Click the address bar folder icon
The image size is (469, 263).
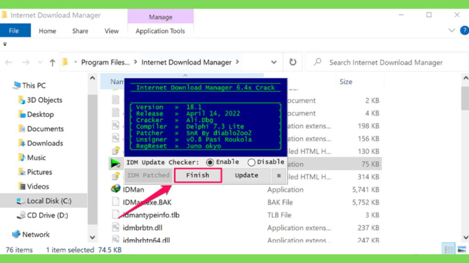pos(65,62)
